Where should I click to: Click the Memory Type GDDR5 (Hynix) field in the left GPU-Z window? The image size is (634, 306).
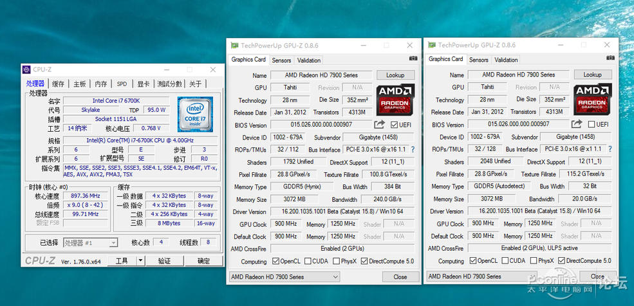coord(302,187)
